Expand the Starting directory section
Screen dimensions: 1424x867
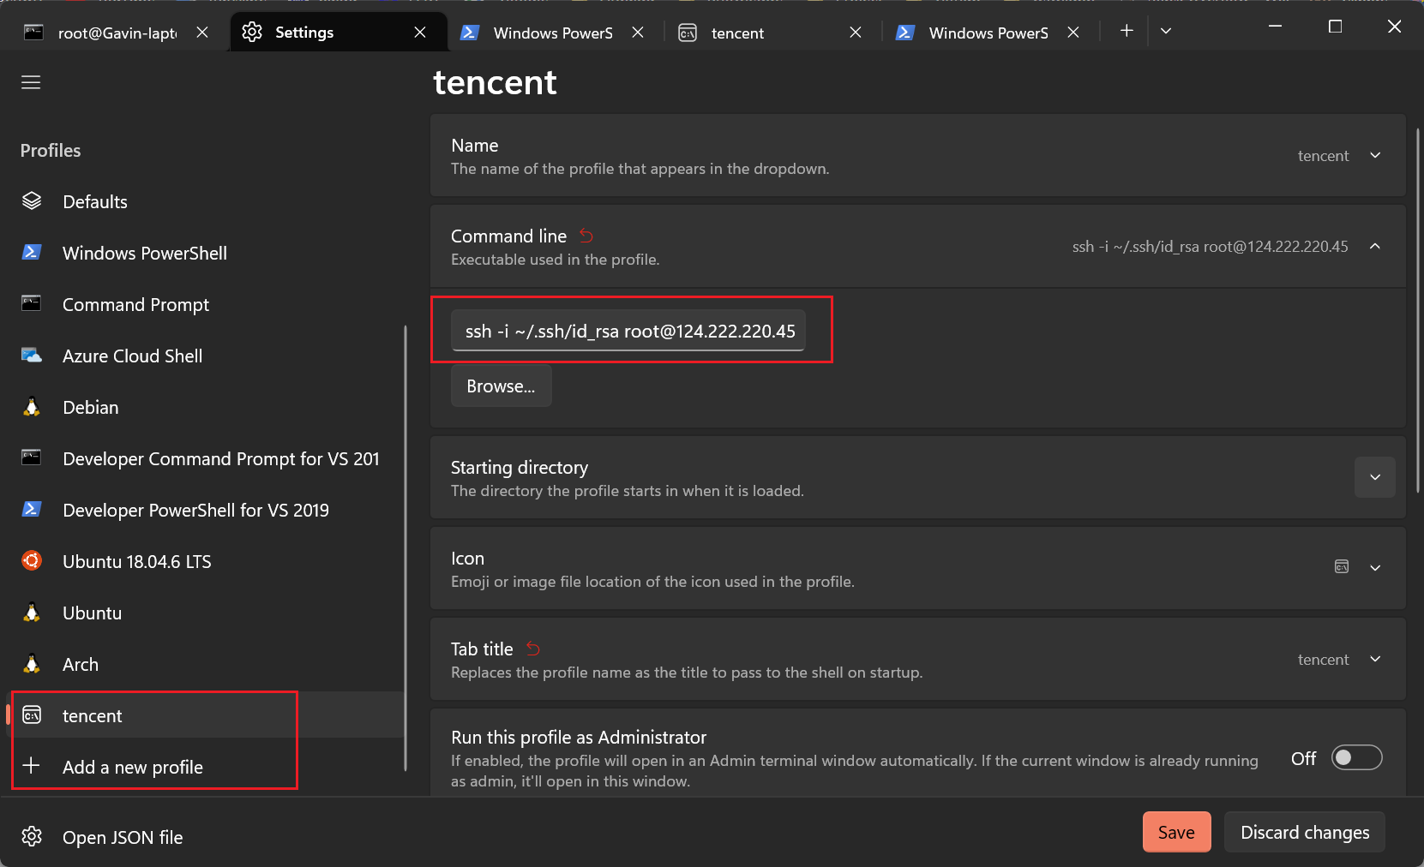(1374, 477)
